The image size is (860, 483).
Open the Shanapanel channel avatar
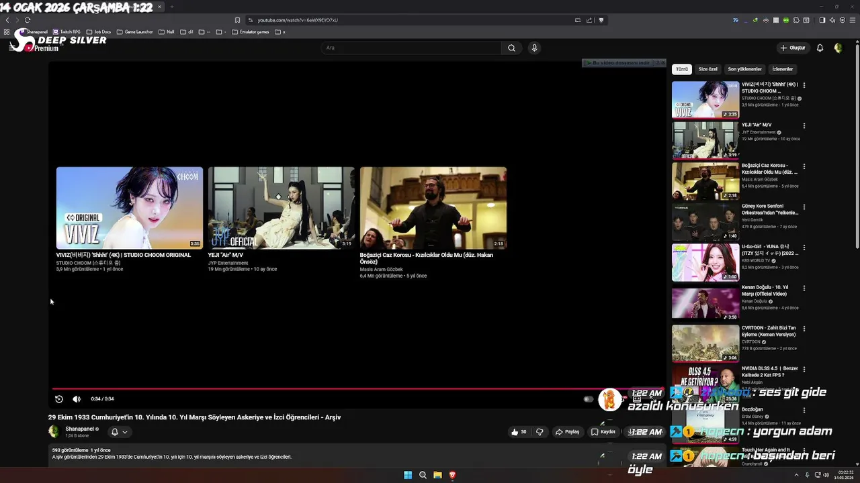tap(54, 431)
